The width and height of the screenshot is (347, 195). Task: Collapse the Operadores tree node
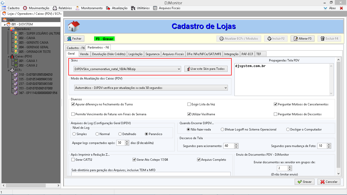[8, 29]
